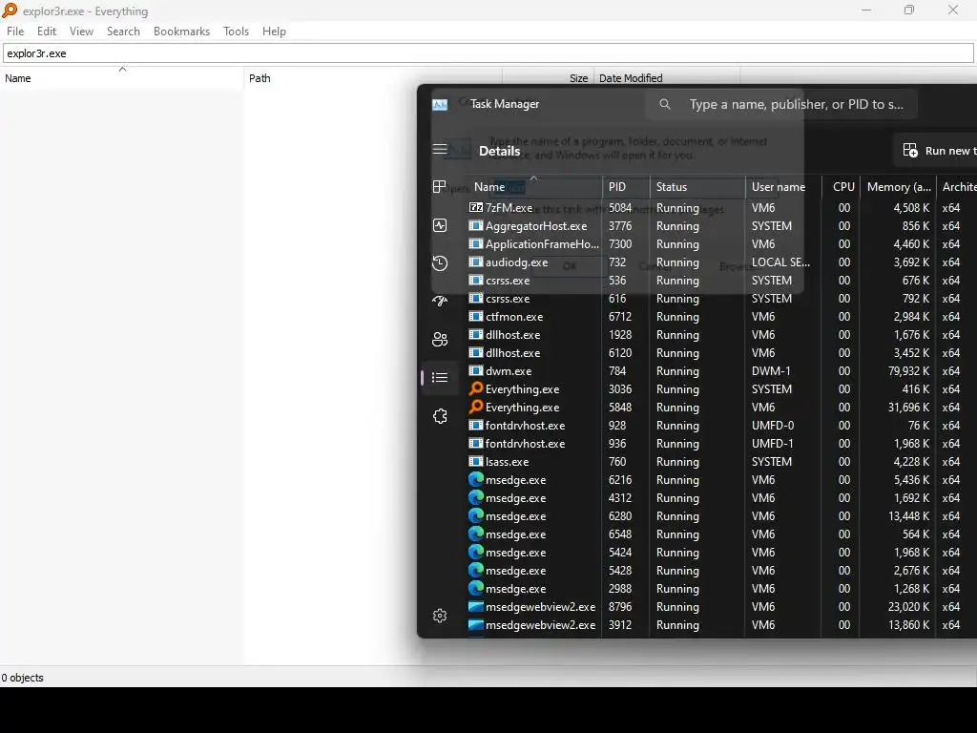
Task: Sort Everything results by Date Modified column
Action: point(667,78)
